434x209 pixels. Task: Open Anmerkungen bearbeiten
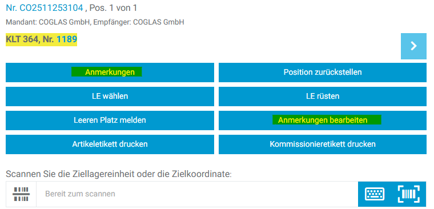(x=323, y=120)
